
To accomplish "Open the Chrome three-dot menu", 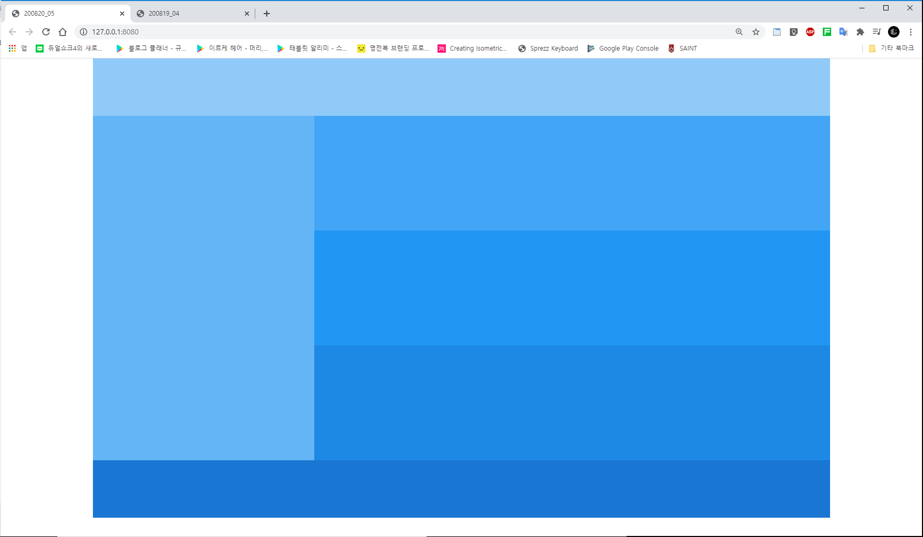I will pyautogui.click(x=910, y=32).
